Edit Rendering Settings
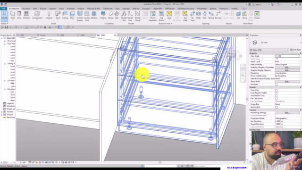Screen dimensions: 302x170 [287, 113]
